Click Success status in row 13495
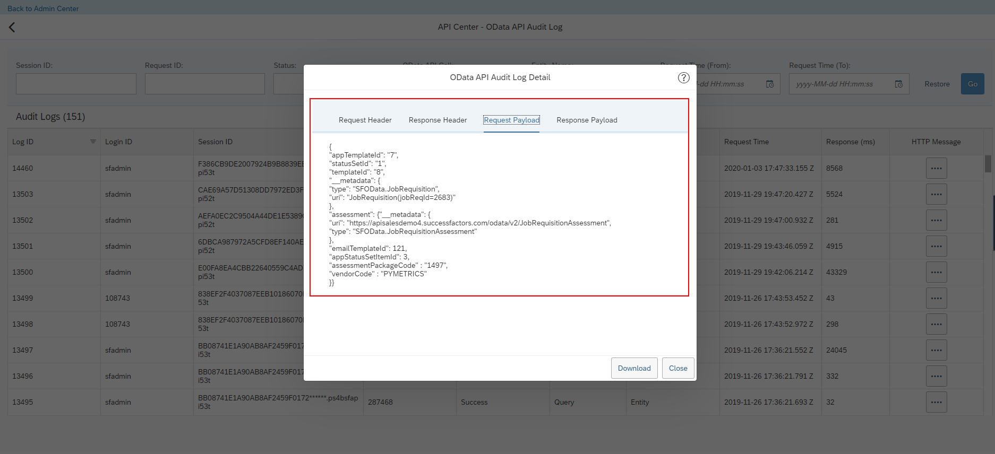 point(474,402)
